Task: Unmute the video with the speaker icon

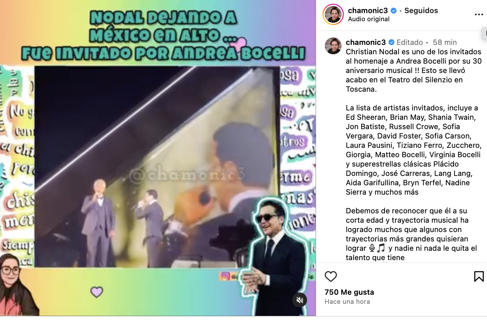Action: click(x=300, y=300)
